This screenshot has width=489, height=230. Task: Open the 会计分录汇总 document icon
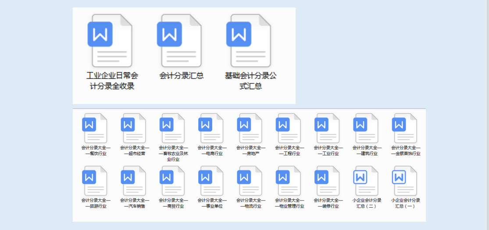[180, 40]
